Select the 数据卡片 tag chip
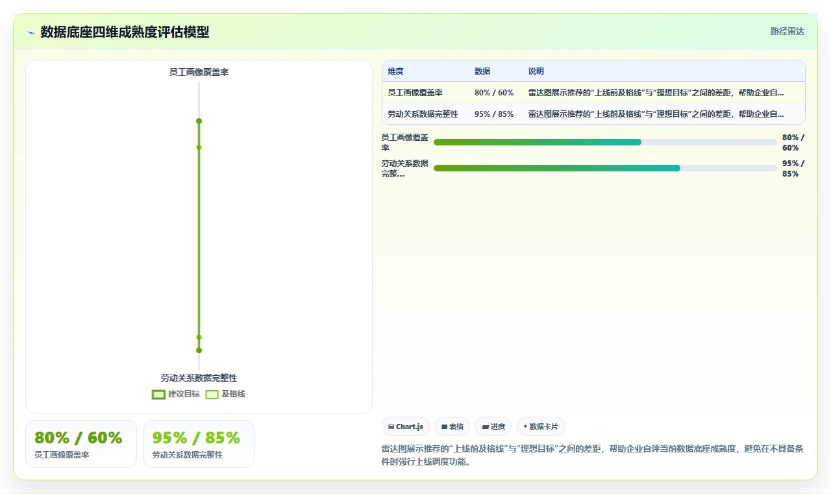 point(541,426)
